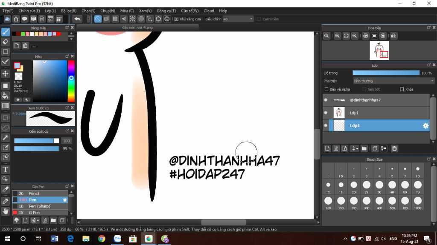Select the Gradient tool
The height and width of the screenshot is (245, 437).
point(6,105)
